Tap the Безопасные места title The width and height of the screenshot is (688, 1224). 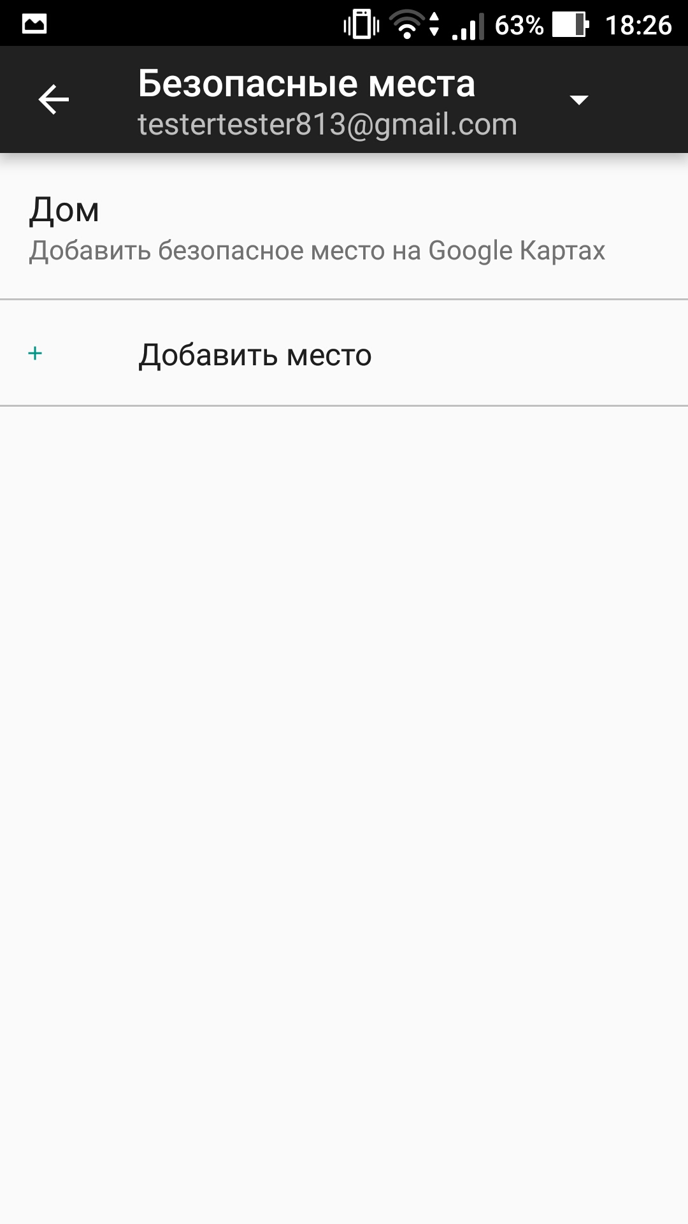click(306, 84)
